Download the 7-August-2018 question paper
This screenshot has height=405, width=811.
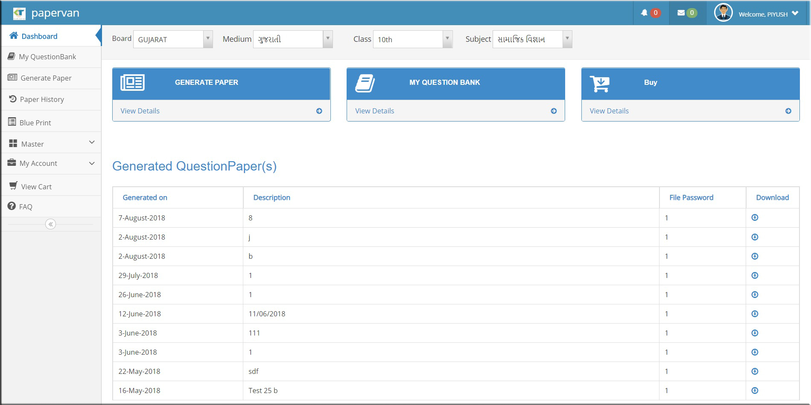pos(755,218)
